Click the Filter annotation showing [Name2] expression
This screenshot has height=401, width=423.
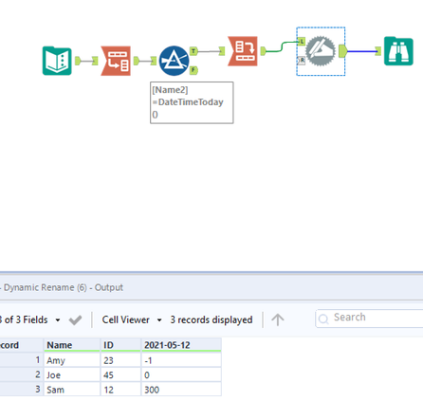(192, 102)
